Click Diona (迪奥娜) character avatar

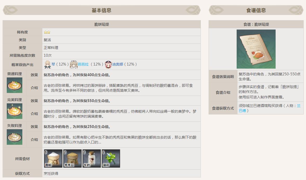108,64
